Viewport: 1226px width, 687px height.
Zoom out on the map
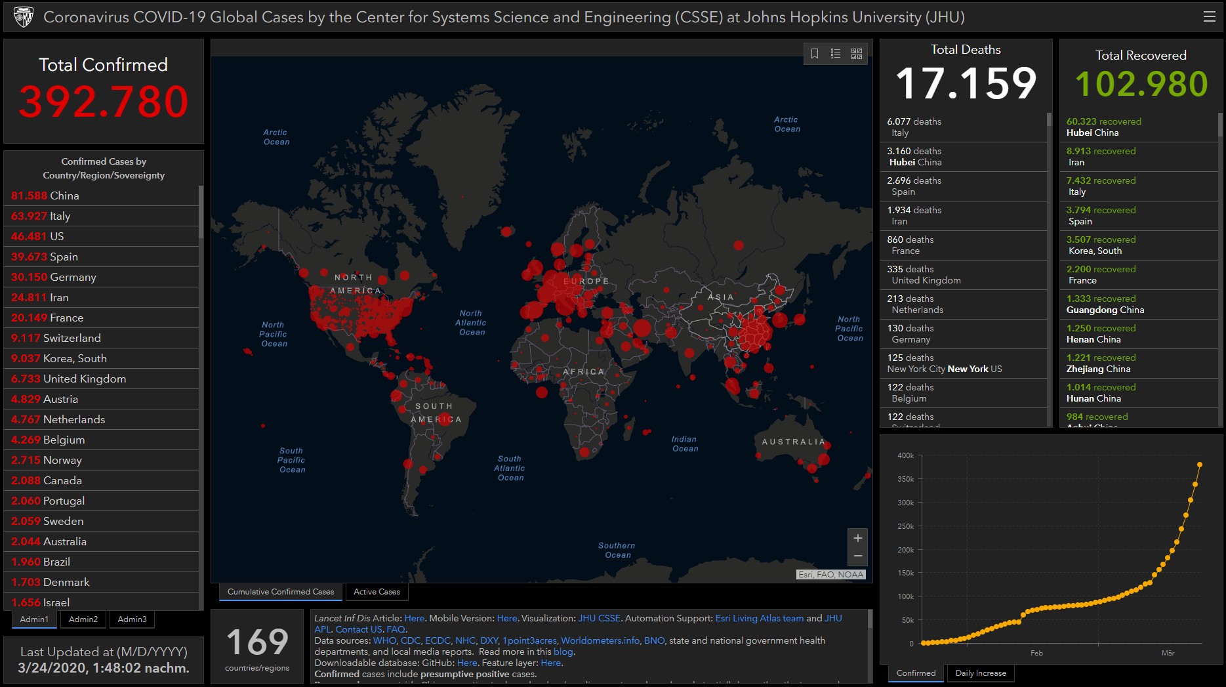(x=857, y=556)
